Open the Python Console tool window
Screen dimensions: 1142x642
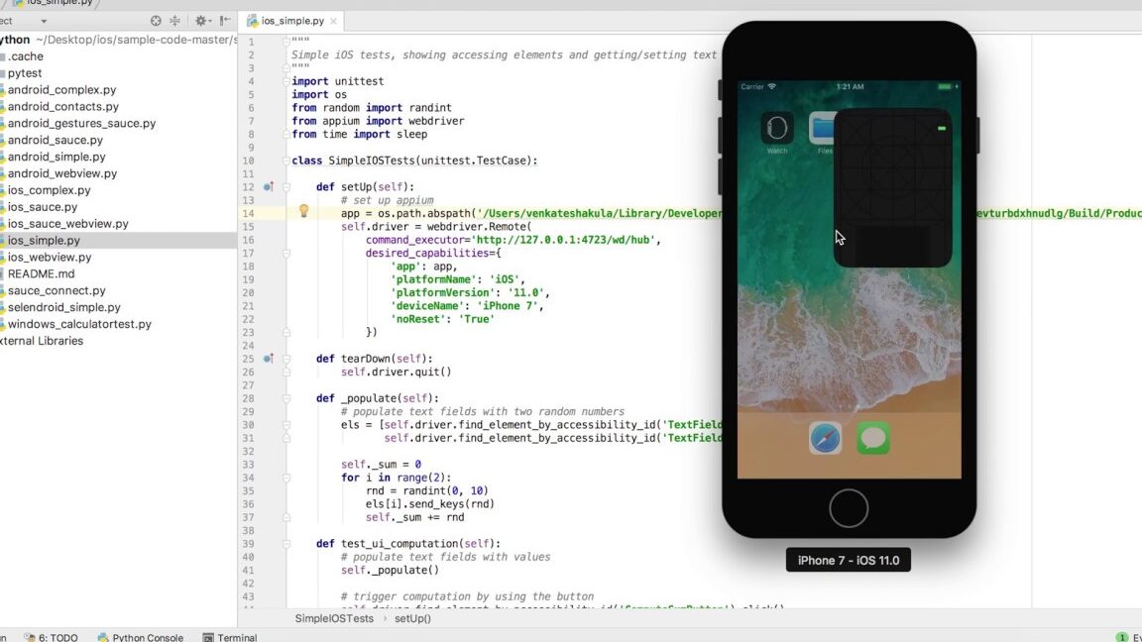[141, 637]
